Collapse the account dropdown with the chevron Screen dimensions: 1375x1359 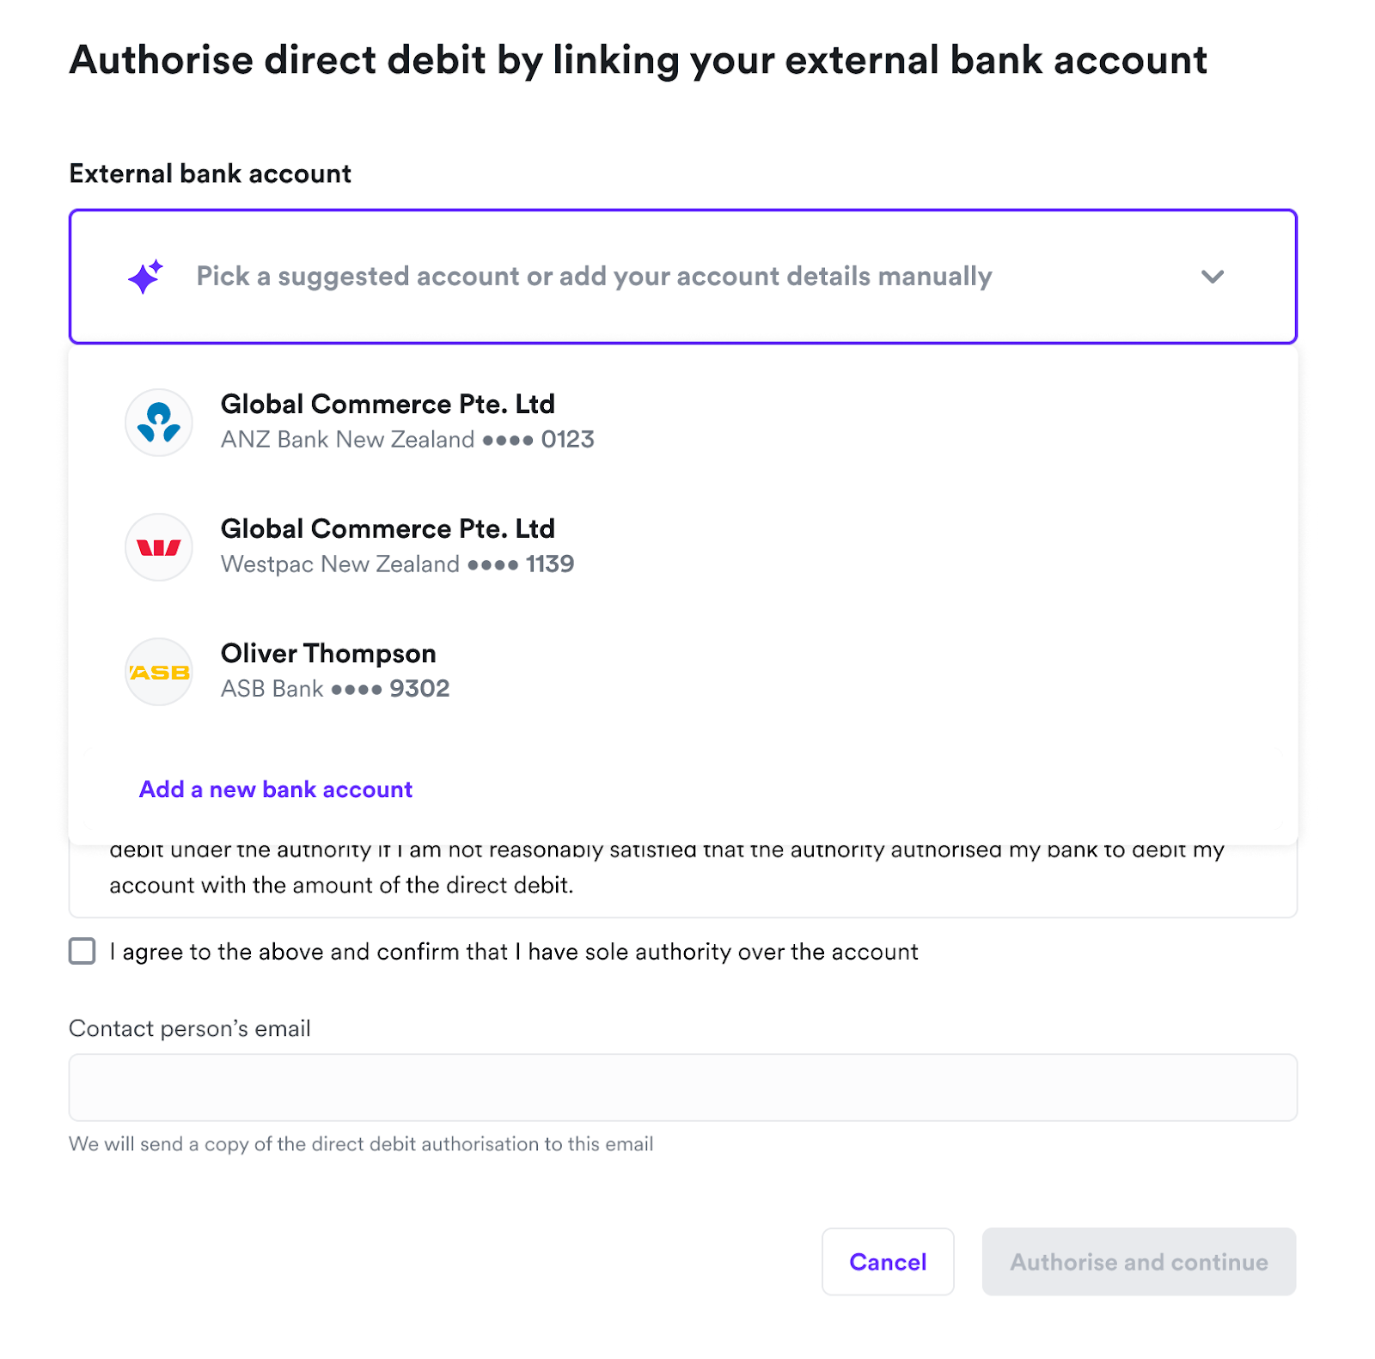pos(1212,277)
